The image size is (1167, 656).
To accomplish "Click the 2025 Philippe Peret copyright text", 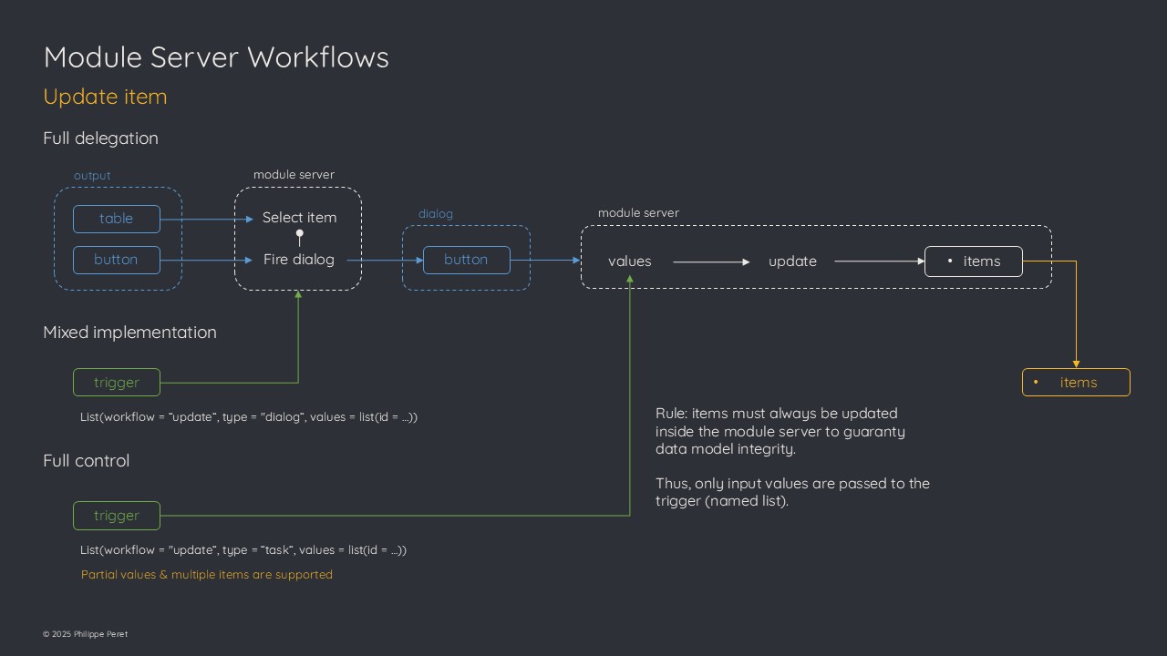I will 86,634.
